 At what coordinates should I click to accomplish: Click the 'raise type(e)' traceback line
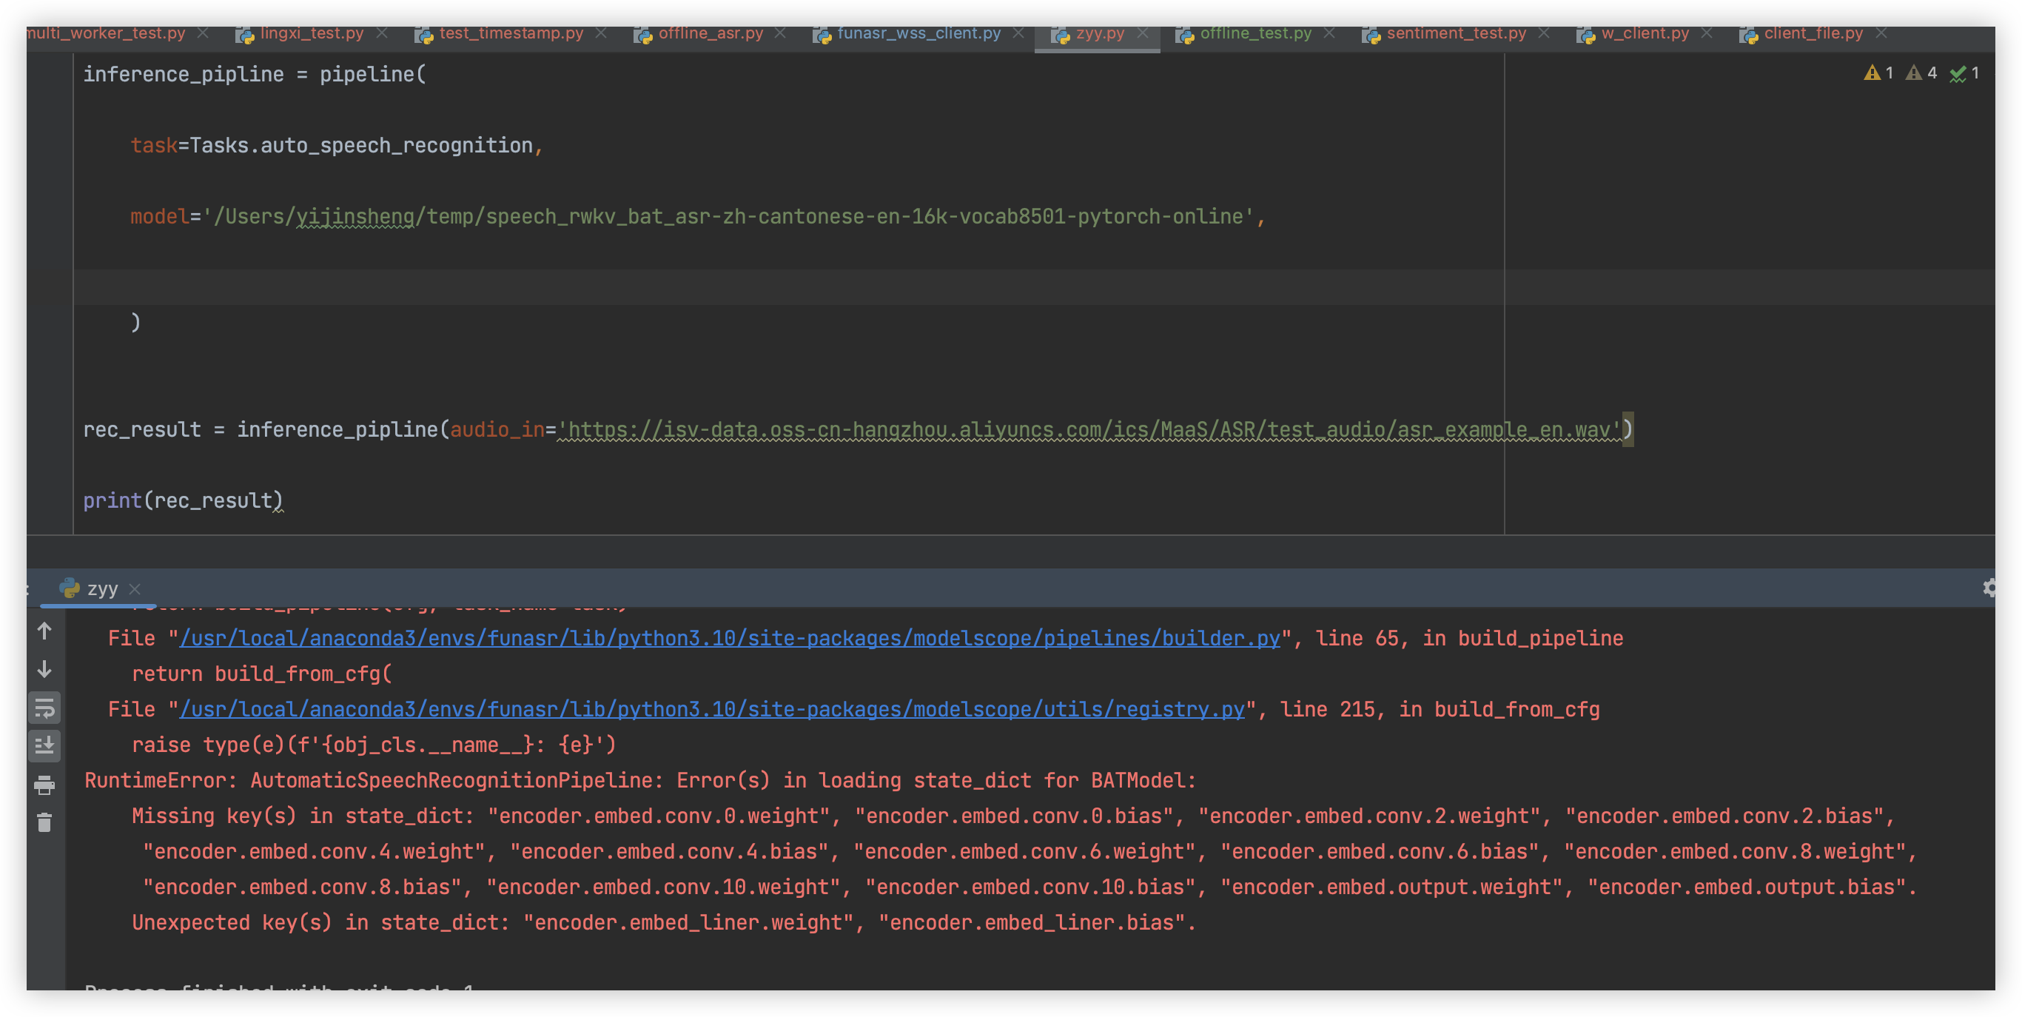coord(374,745)
